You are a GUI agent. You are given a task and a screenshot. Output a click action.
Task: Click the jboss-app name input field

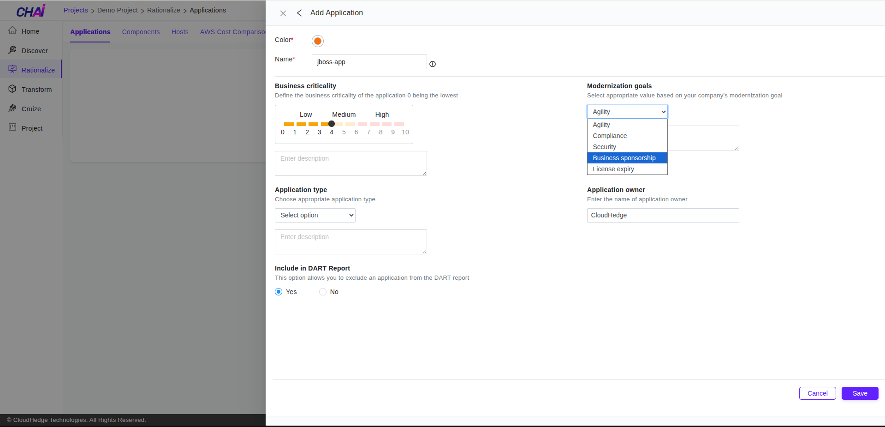tap(369, 61)
